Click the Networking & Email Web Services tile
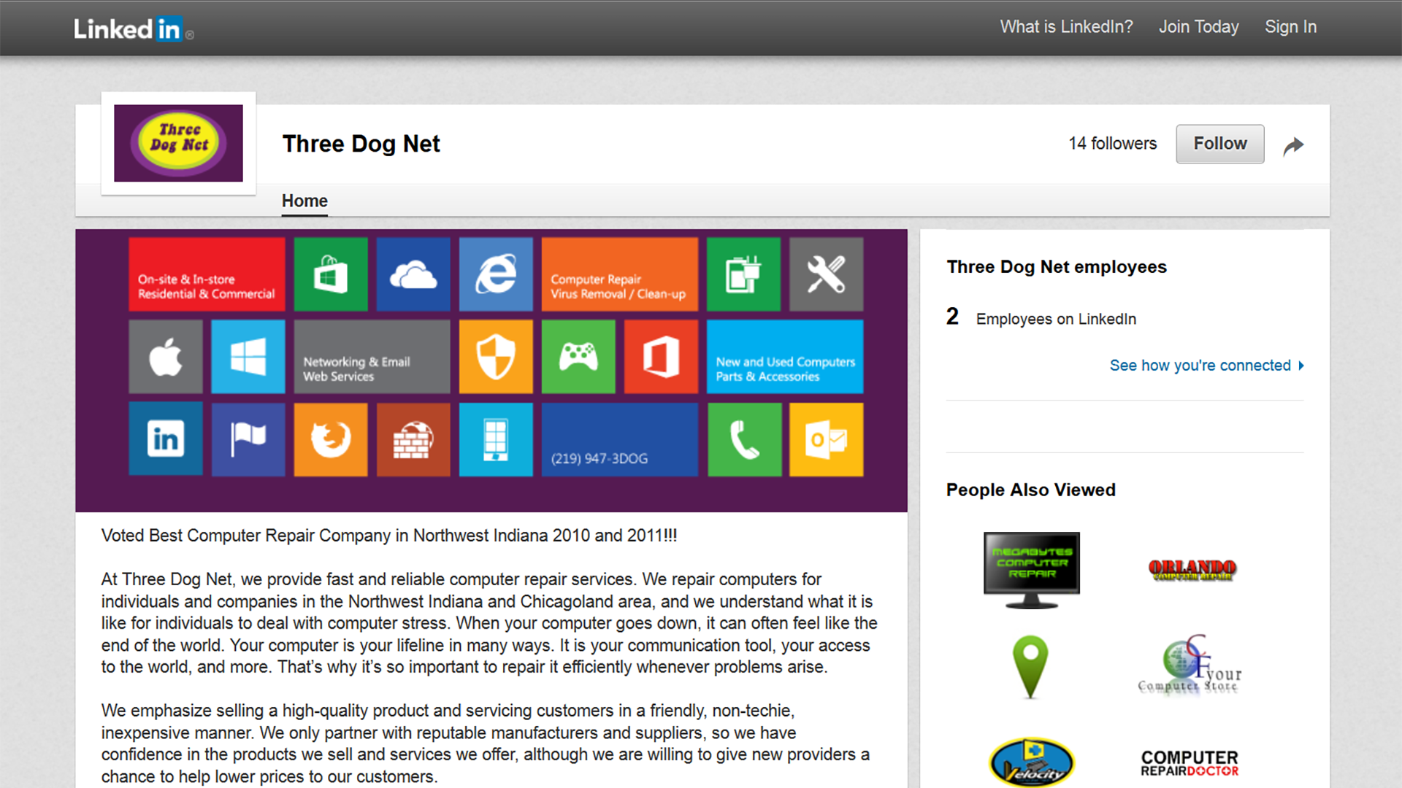 (372, 357)
